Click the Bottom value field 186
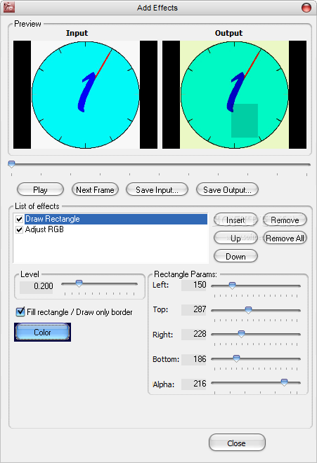This screenshot has height=463, width=317. click(194, 359)
